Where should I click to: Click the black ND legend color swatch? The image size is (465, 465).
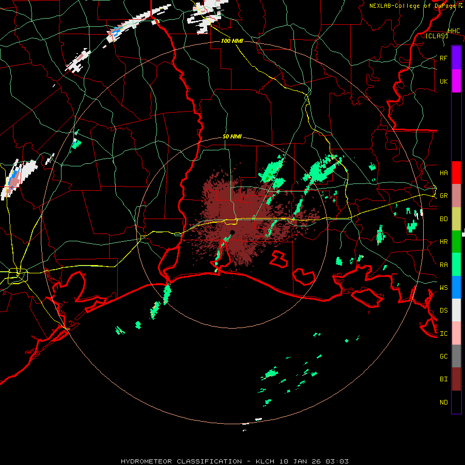click(456, 402)
